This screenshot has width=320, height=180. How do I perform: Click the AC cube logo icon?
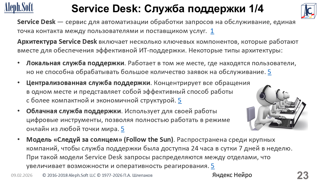(x=308, y=10)
